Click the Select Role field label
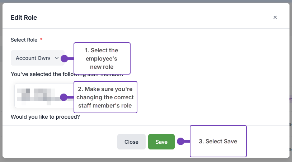 pos(24,40)
